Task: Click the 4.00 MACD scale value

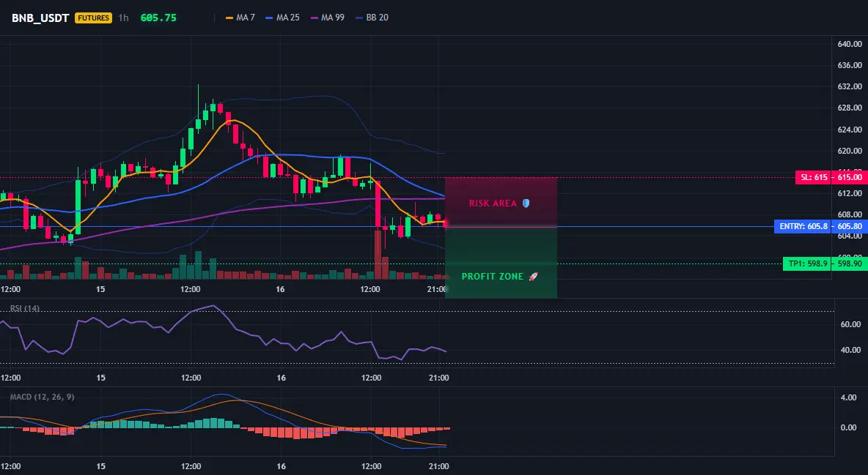Action: [x=849, y=397]
